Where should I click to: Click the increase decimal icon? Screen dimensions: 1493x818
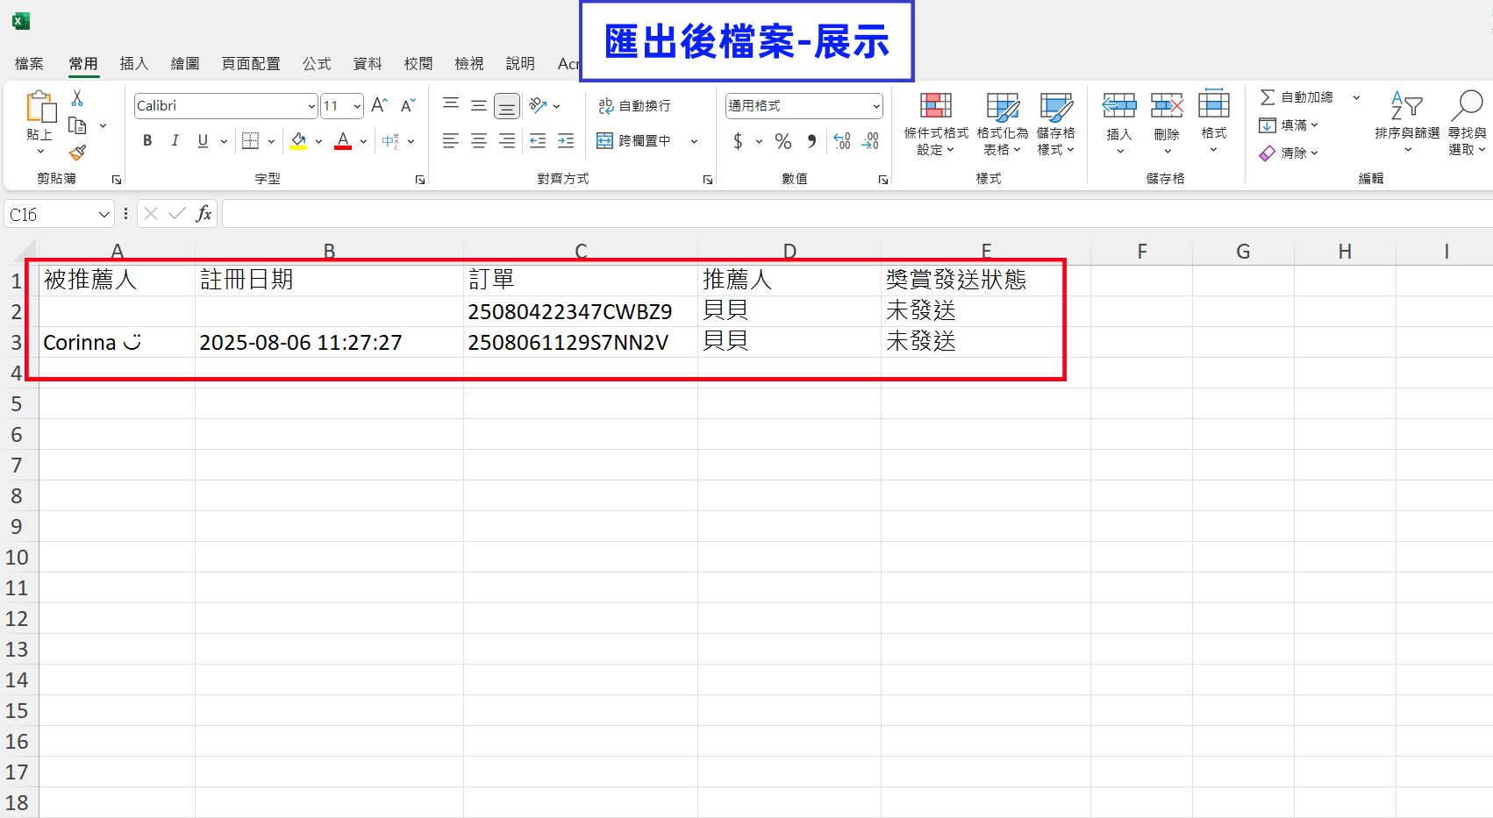pyautogui.click(x=842, y=140)
